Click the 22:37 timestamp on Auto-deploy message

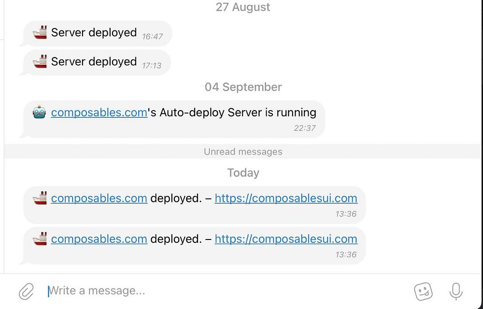(304, 128)
